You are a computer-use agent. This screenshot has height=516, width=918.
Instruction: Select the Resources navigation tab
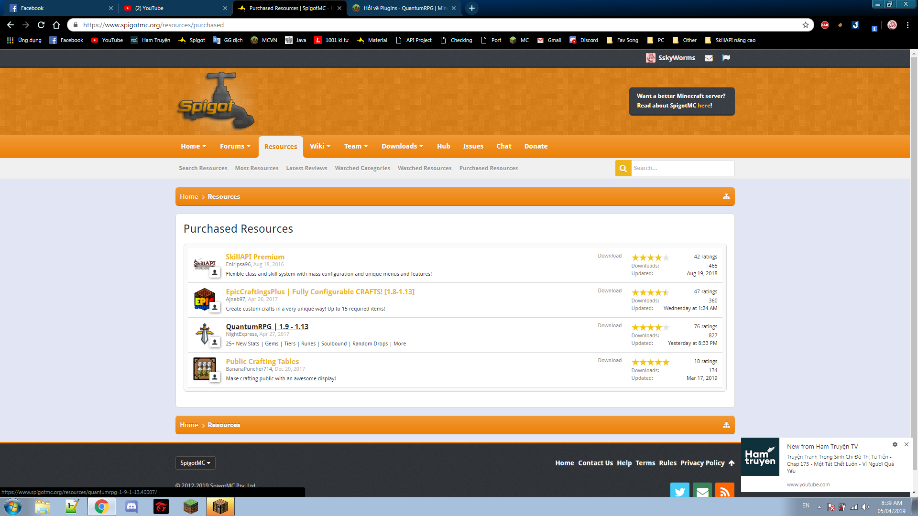coord(280,147)
